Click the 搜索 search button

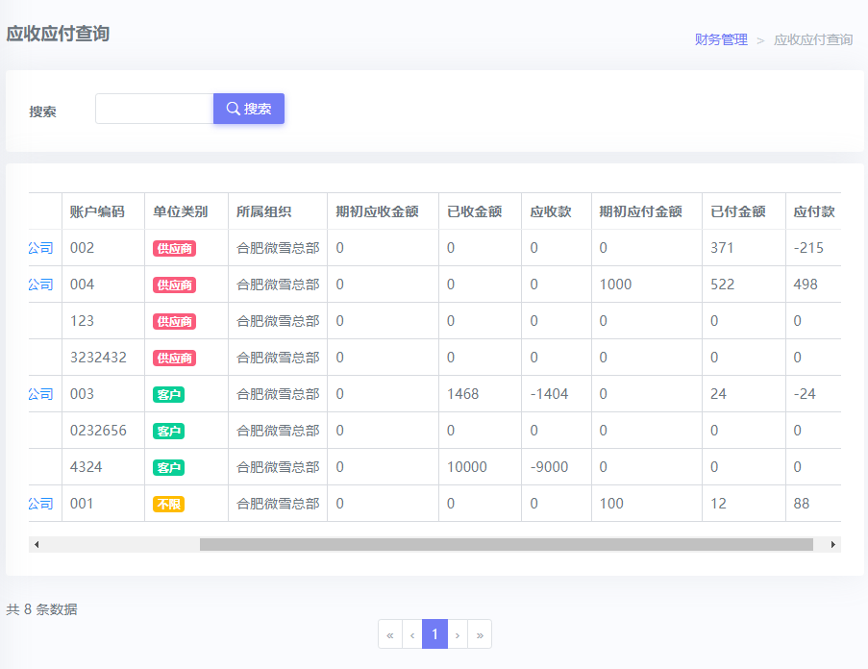point(249,109)
